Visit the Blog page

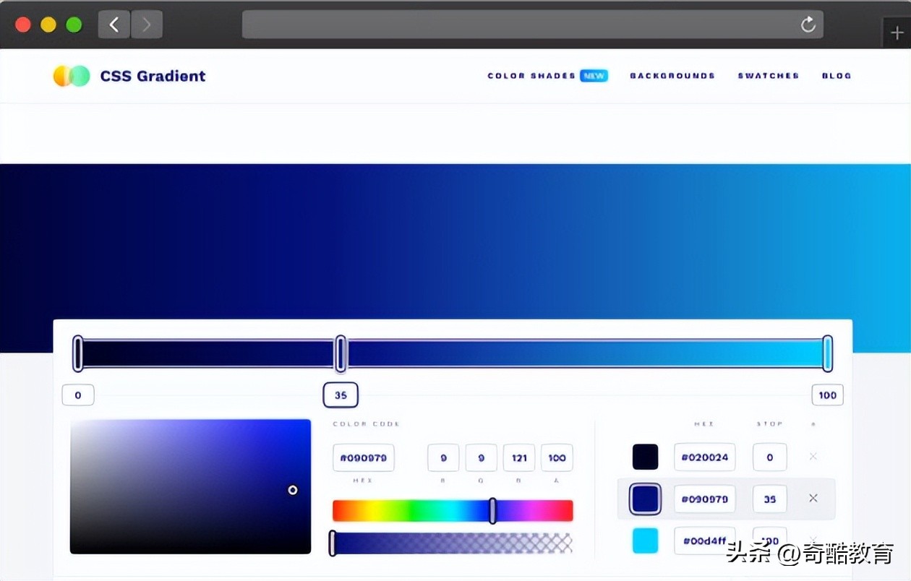click(x=836, y=75)
